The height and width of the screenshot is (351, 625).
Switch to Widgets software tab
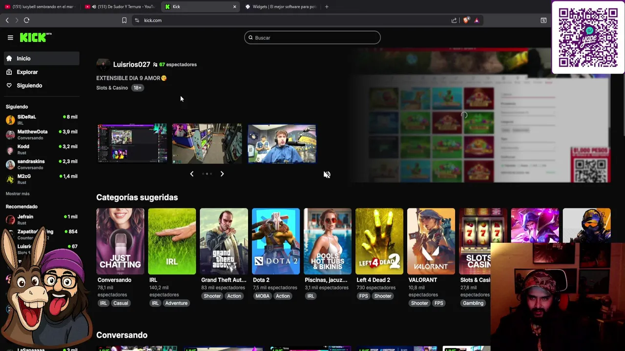[281, 7]
